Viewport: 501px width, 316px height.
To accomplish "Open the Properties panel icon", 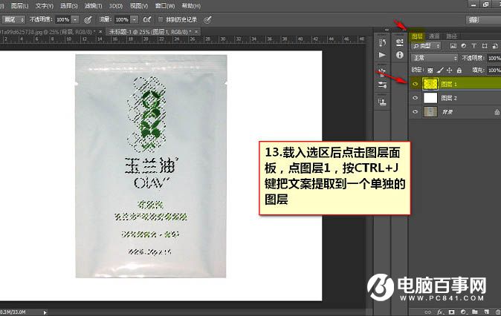I will click(399, 42).
